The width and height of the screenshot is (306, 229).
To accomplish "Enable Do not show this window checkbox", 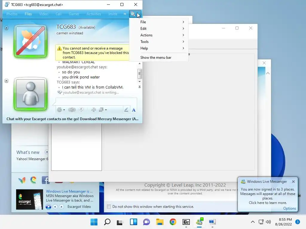I will click(109, 207).
